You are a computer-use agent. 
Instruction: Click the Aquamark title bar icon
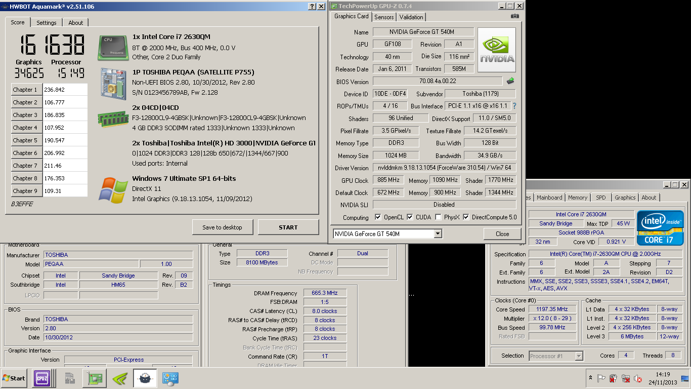(x=5, y=7)
